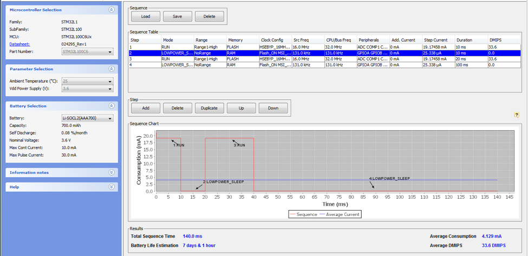Collapse the Microcontroller Selection panel
The height and width of the screenshot is (256, 528).
(112, 10)
